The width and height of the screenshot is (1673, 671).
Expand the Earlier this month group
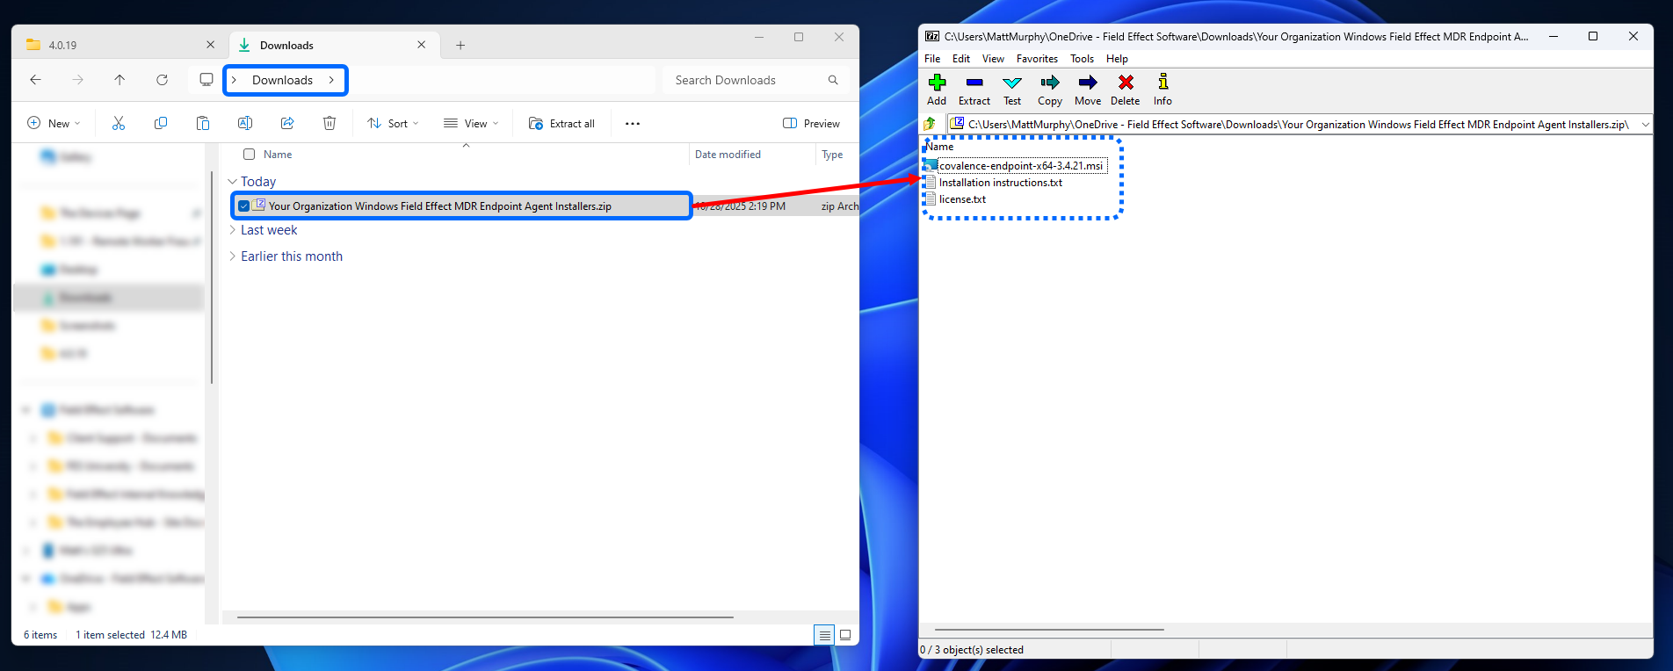pyautogui.click(x=232, y=256)
